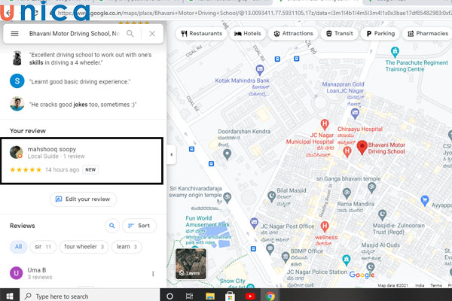Screen dimensions: 452x301
Task: Click the Bilal Masjid mosque marker
Action: (271, 196)
